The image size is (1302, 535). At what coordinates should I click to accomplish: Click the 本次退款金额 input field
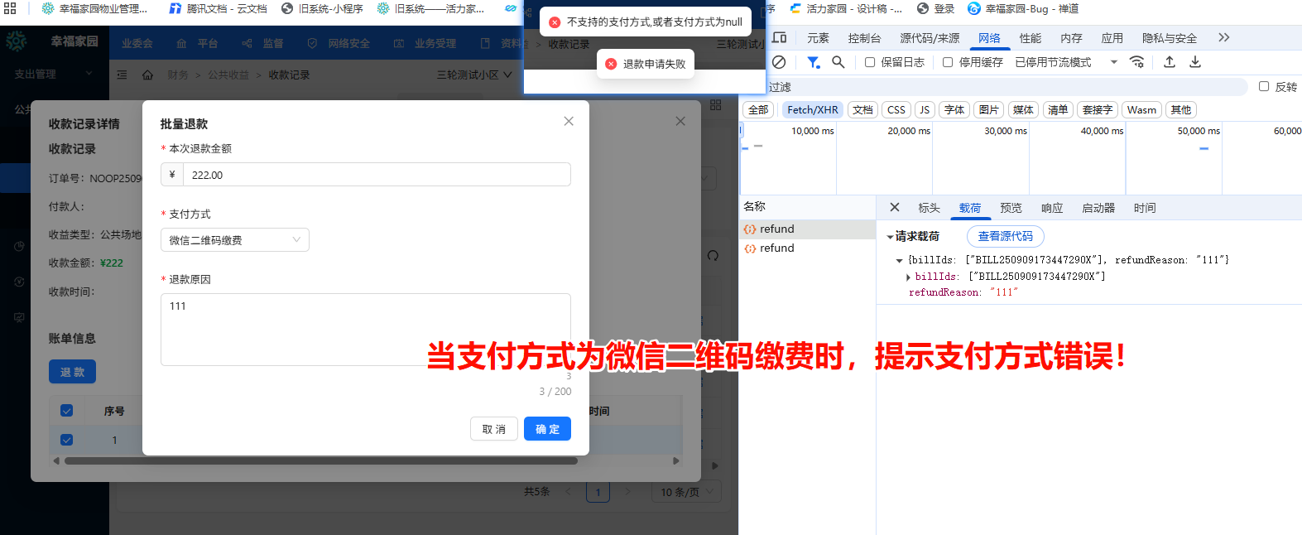377,175
